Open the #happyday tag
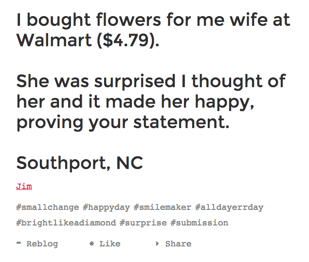 coord(107,207)
